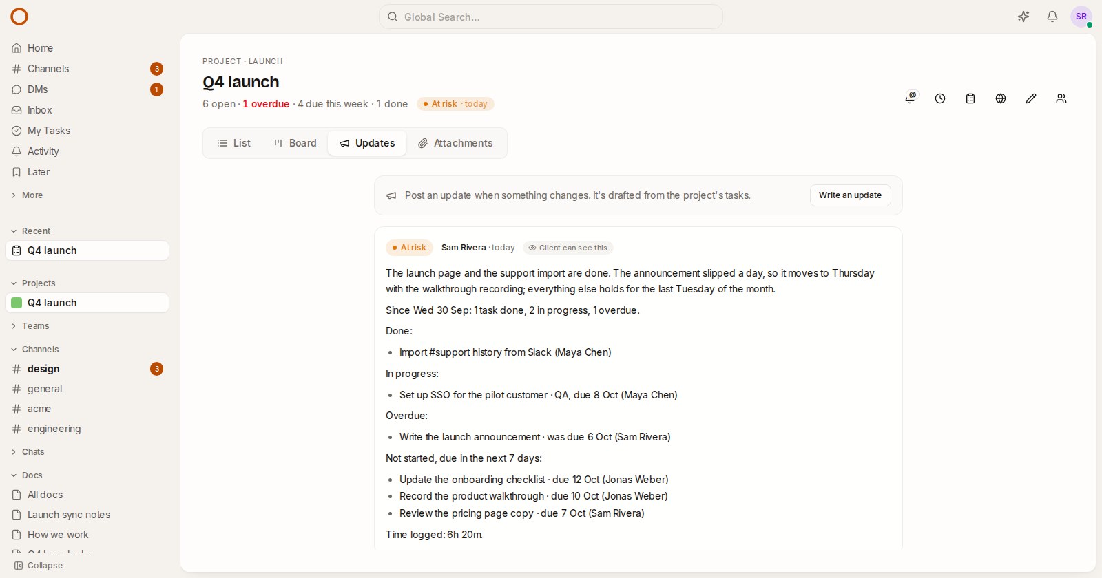Go to Home in the sidebar

click(x=87, y=48)
